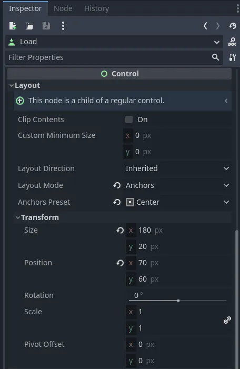This screenshot has height=369, width=240.
Task: Open documentation with the DOC icon
Action: (x=232, y=42)
